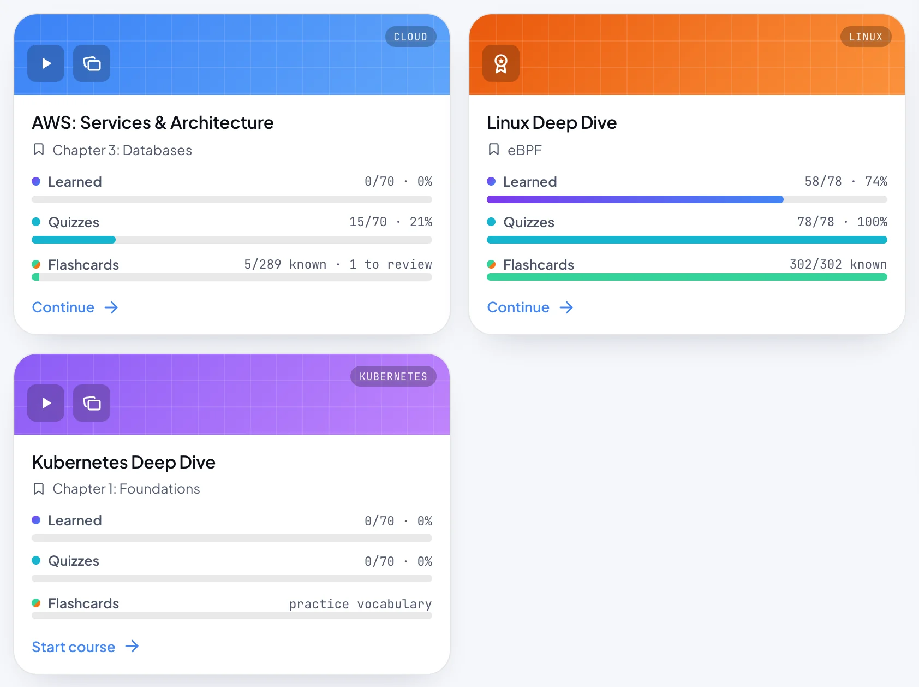The height and width of the screenshot is (687, 919).
Task: Click '15/70 · 21%' quiz stat
Action: pos(391,222)
